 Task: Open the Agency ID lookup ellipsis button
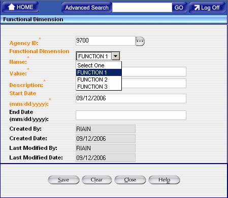[x=140, y=42]
